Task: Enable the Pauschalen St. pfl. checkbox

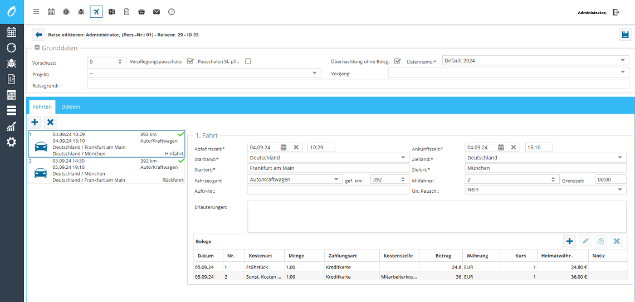Action: pyautogui.click(x=248, y=61)
